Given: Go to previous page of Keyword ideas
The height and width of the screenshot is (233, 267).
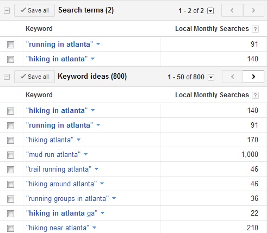Looking at the screenshot, I should (232, 77).
